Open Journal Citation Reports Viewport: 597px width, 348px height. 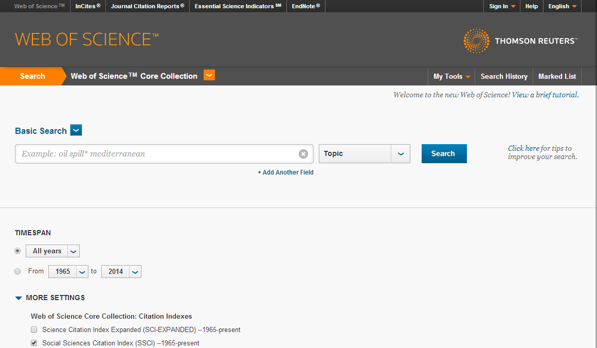148,6
